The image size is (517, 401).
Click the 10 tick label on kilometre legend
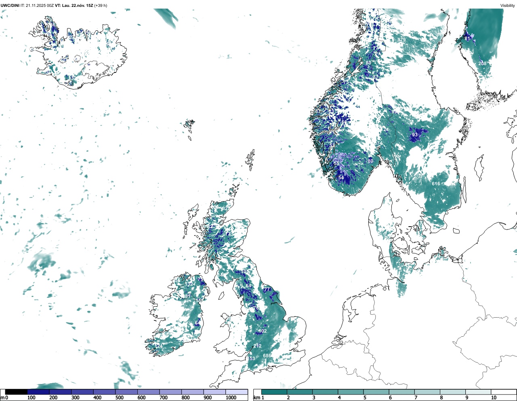(494, 398)
